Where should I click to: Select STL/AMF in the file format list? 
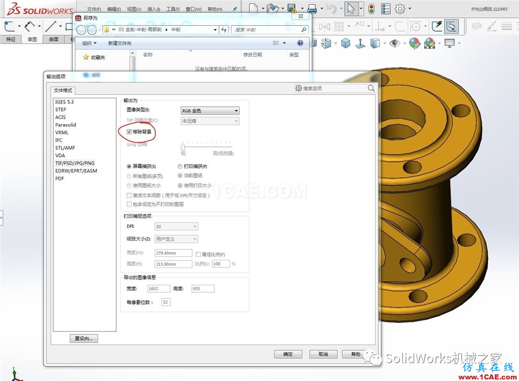pyautogui.click(x=65, y=148)
